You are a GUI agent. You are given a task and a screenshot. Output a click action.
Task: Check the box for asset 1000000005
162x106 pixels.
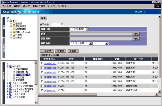(x=42, y=81)
